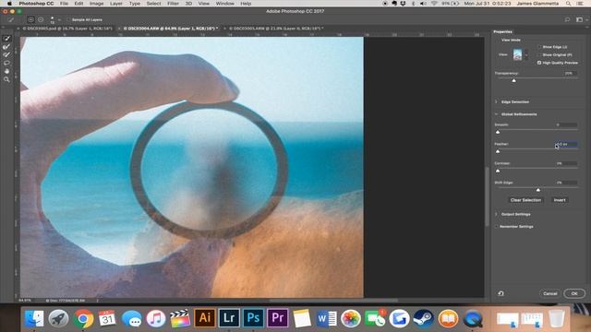Open the File menu
This screenshot has width=591, height=332.
point(64,4)
